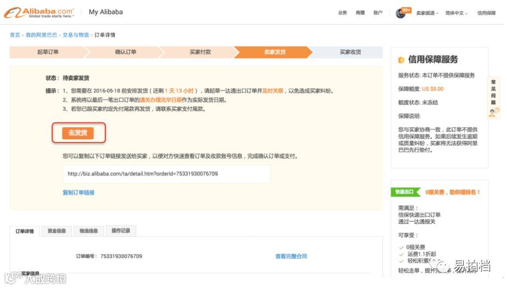Click the US $0.00 guarantee amount
The image size is (507, 288).
coord(432,89)
